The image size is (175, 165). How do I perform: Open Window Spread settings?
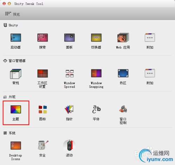(x=69, y=79)
